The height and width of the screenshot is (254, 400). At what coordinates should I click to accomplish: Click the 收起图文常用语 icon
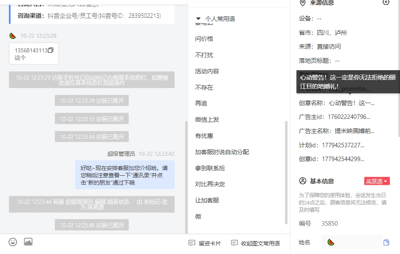coord(234,243)
